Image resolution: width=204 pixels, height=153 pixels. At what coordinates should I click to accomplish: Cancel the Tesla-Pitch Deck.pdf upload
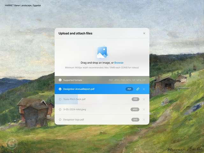click(x=144, y=99)
